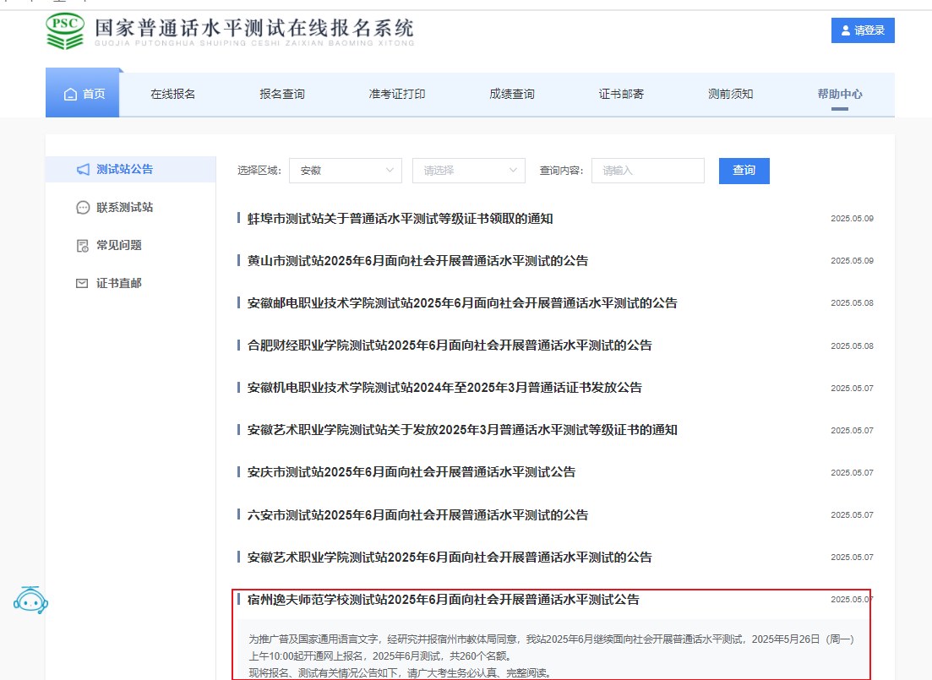Open 宿州逸夫师范学校测试站 announcement

click(x=444, y=600)
